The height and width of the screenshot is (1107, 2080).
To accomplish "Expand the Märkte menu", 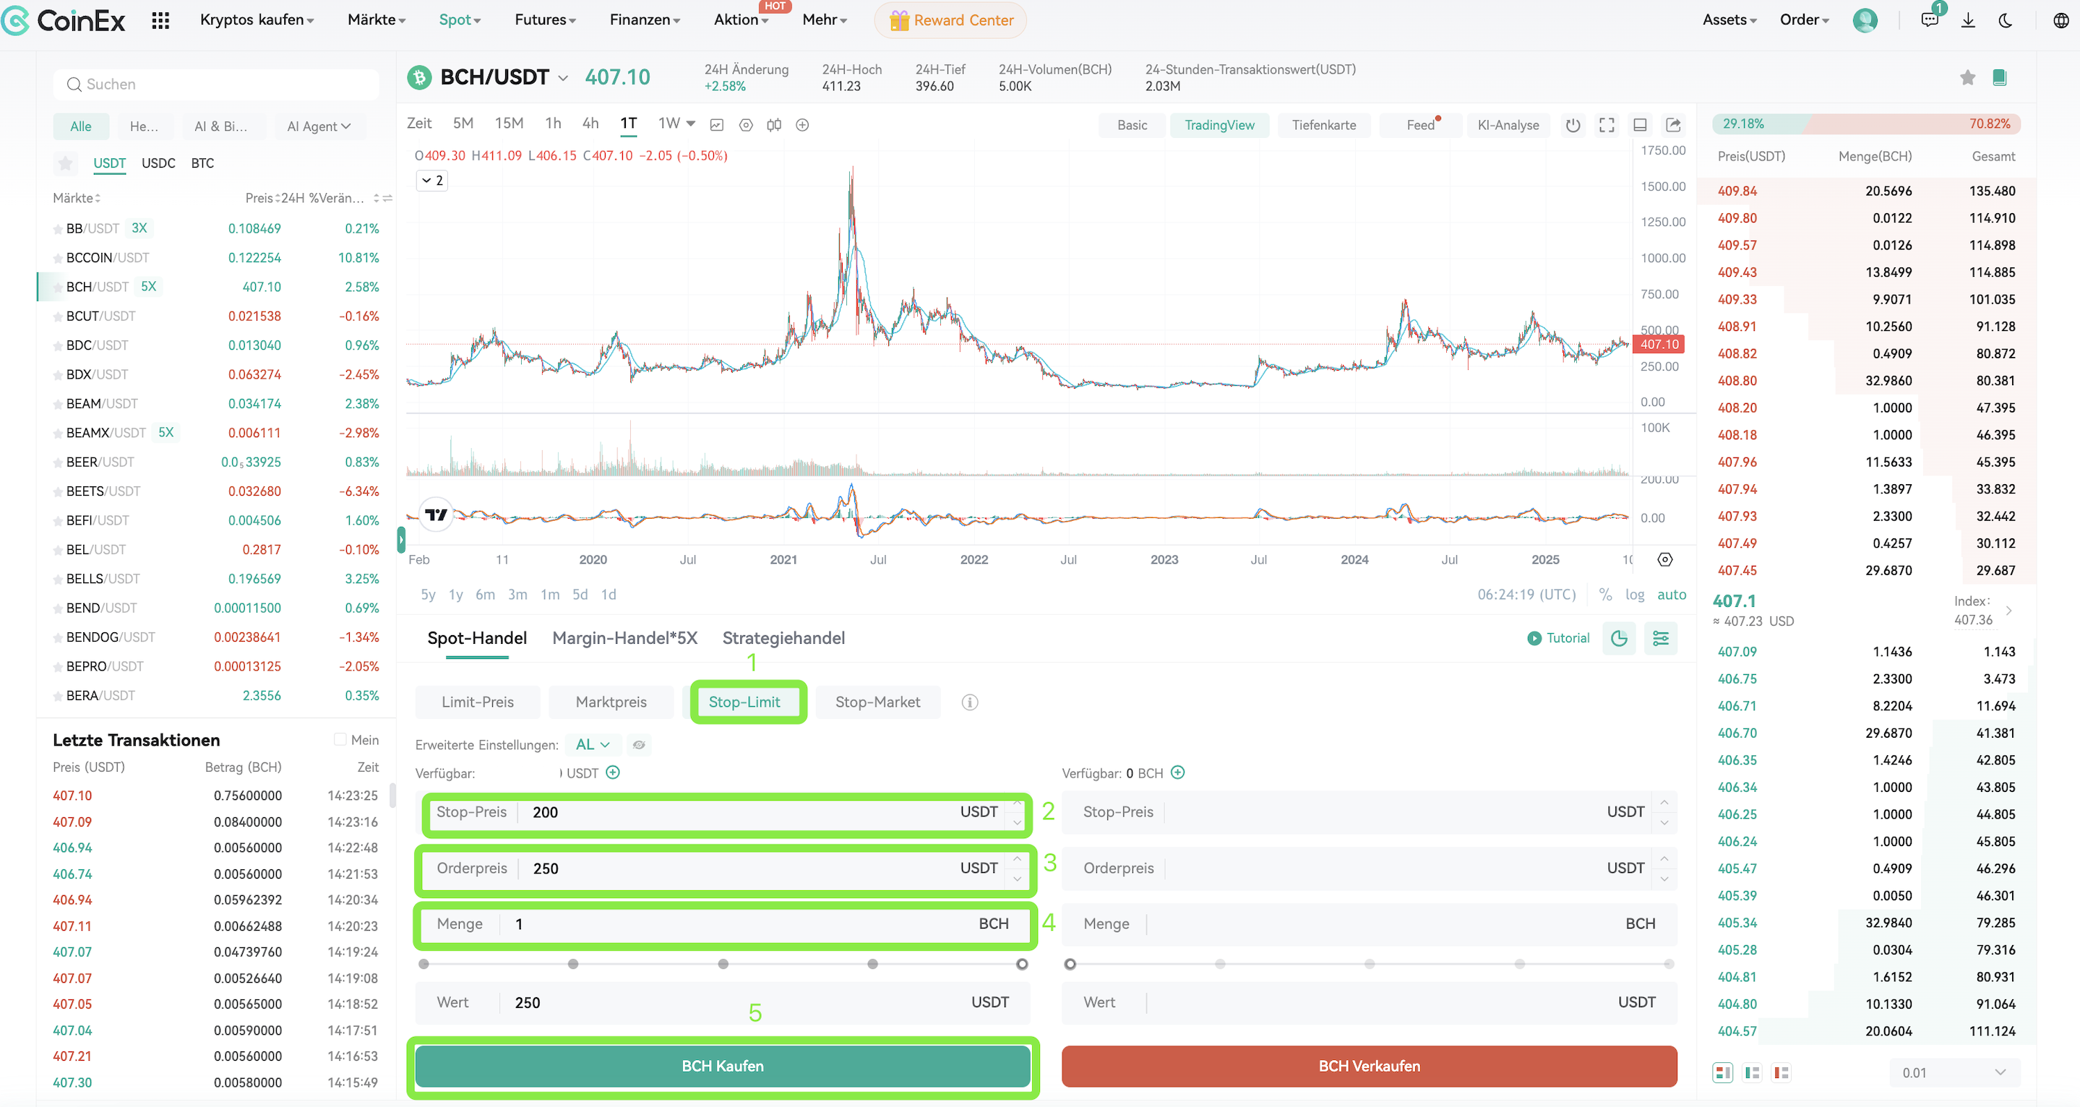I will point(377,20).
